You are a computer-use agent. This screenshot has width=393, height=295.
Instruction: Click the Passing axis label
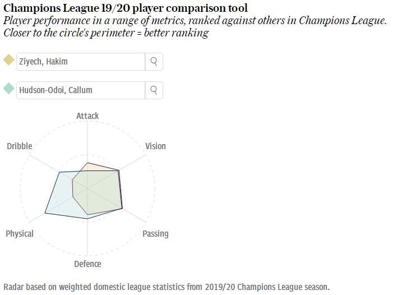[x=155, y=234]
